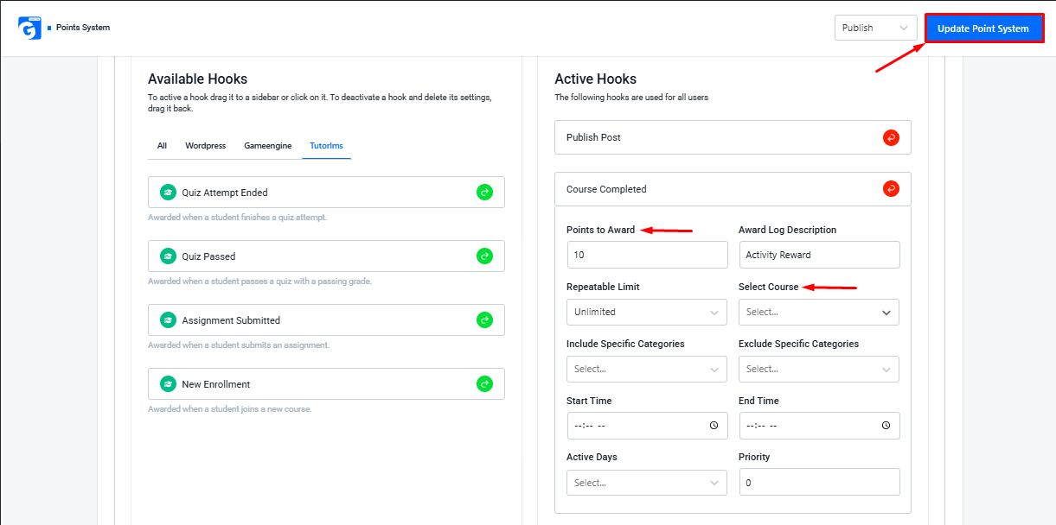This screenshot has height=525, width=1056.
Task: Click the GamiPress logo icon in the header
Action: tap(29, 28)
